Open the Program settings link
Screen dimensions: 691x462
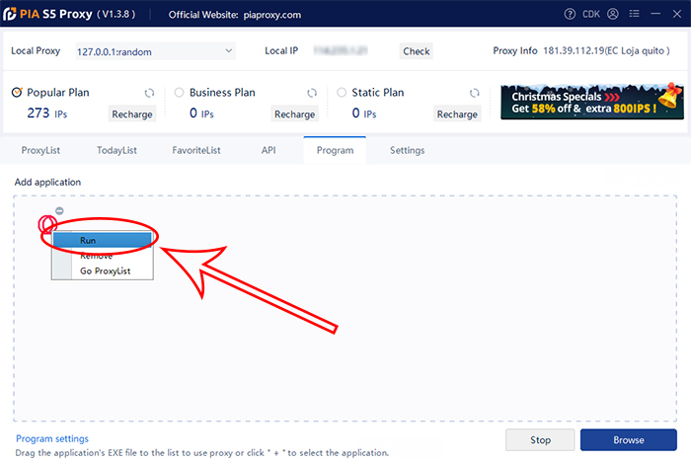(52, 438)
